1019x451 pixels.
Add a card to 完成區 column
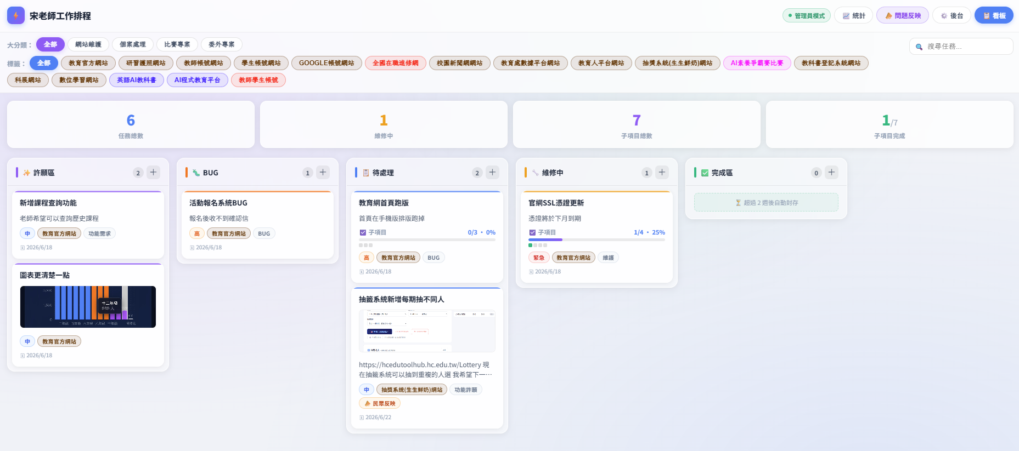[x=832, y=172]
